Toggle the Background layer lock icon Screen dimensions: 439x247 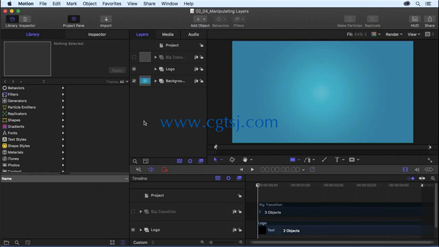(201, 81)
